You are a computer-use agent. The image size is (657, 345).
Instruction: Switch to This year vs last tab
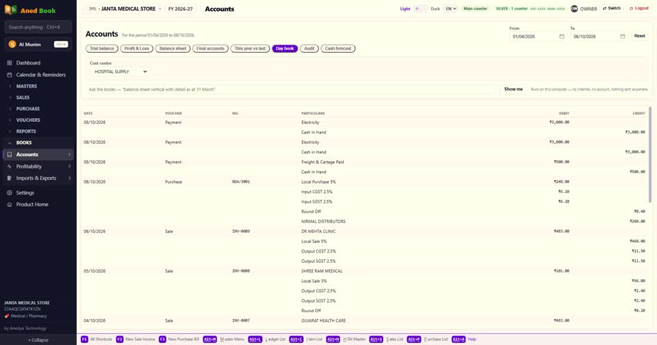point(250,49)
